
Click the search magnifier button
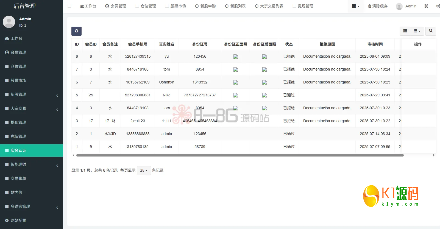431,31
